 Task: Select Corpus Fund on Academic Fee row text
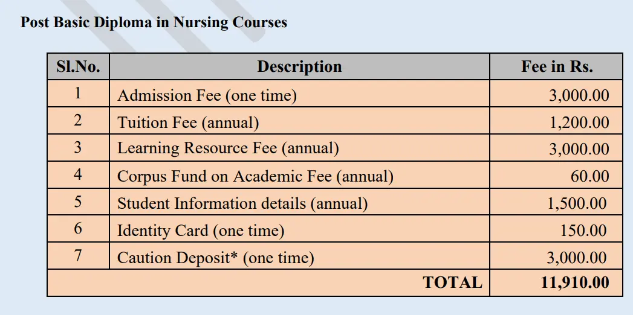pyautogui.click(x=255, y=176)
